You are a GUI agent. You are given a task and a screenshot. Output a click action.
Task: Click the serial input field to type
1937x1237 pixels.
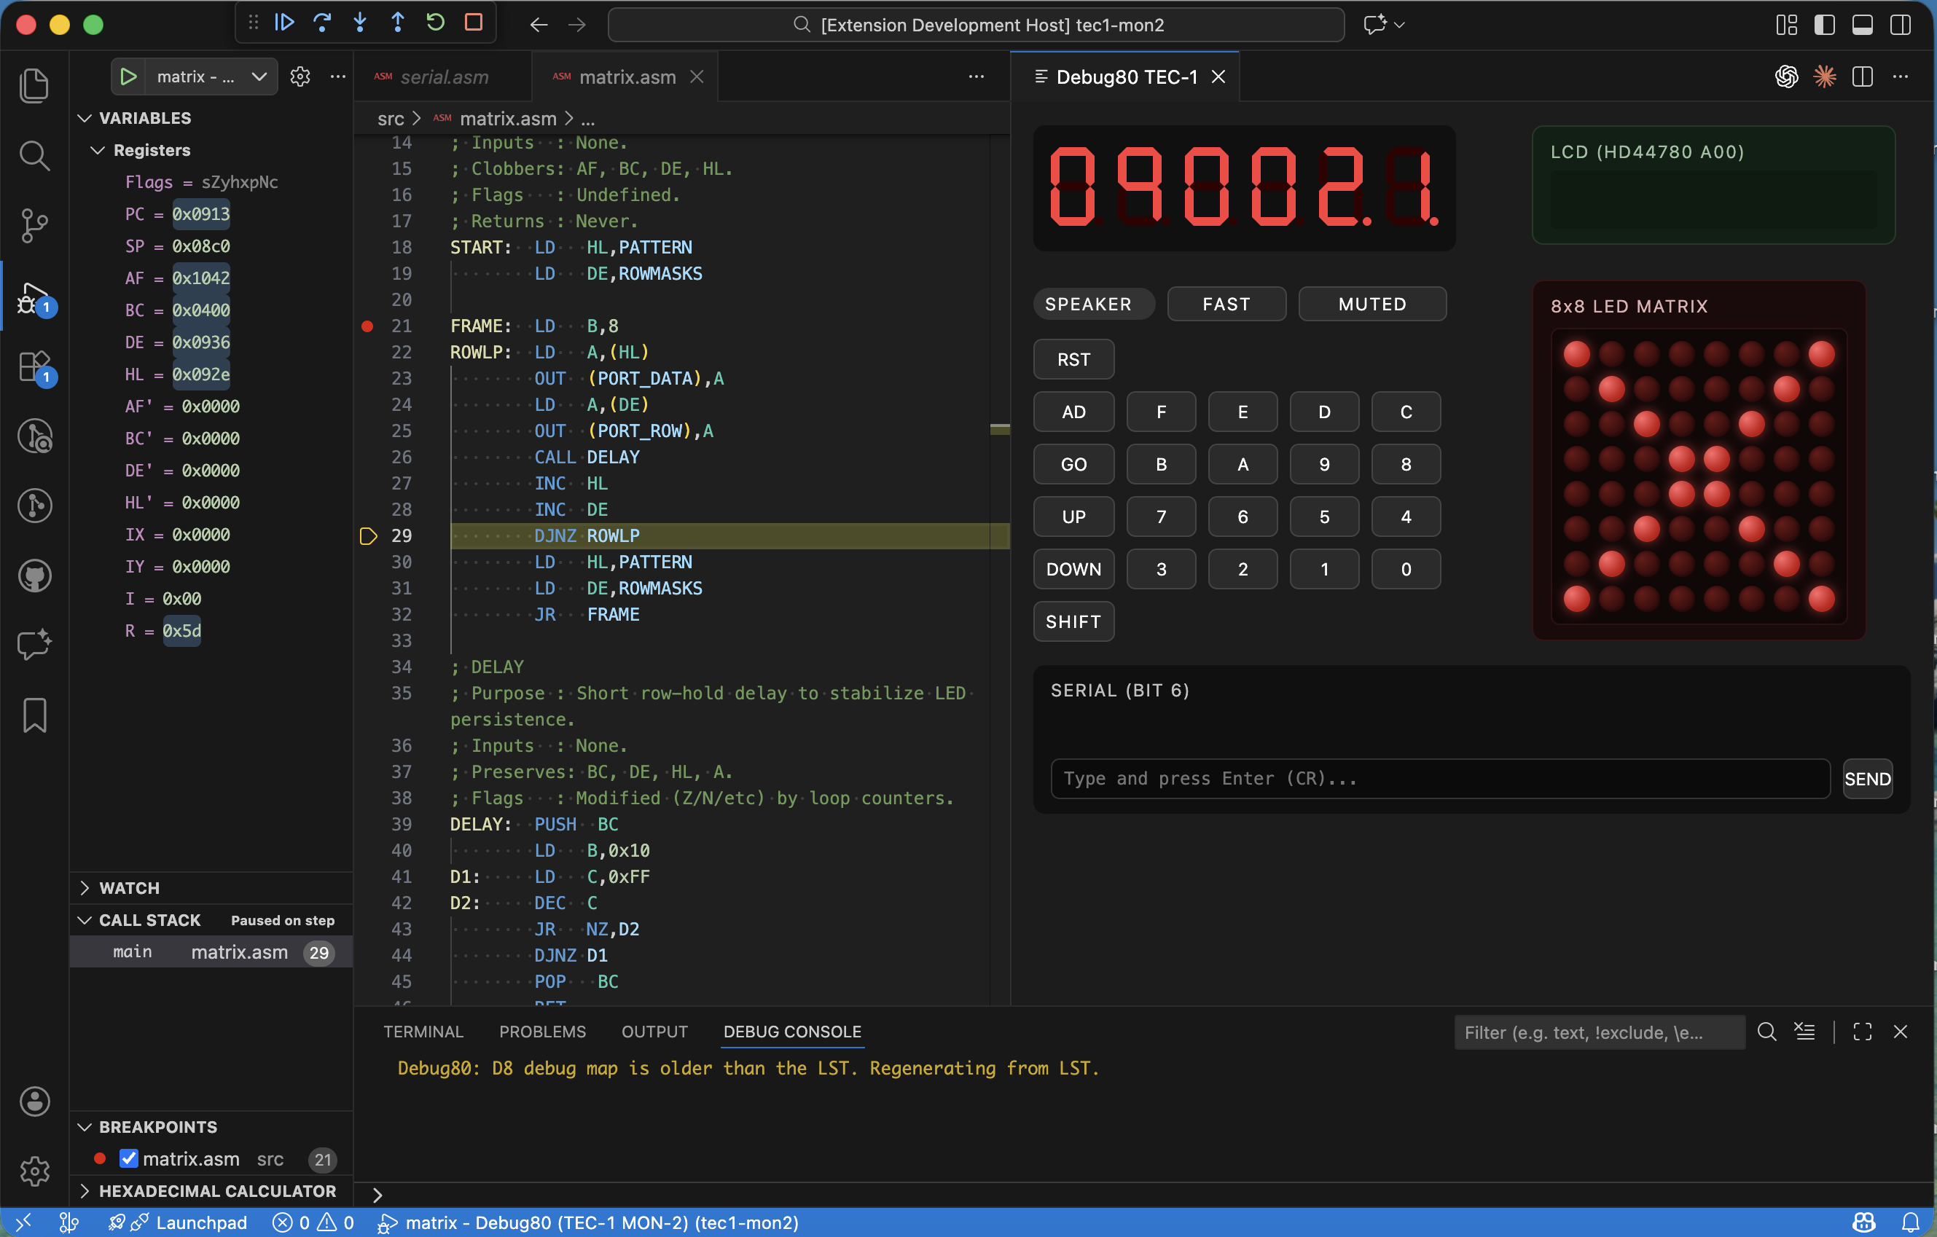(x=1439, y=778)
